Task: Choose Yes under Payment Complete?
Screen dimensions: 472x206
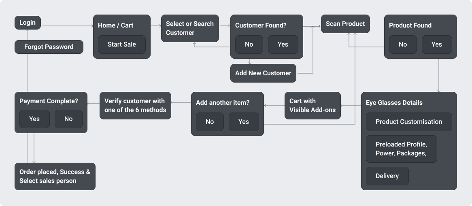Action: [x=34, y=119]
